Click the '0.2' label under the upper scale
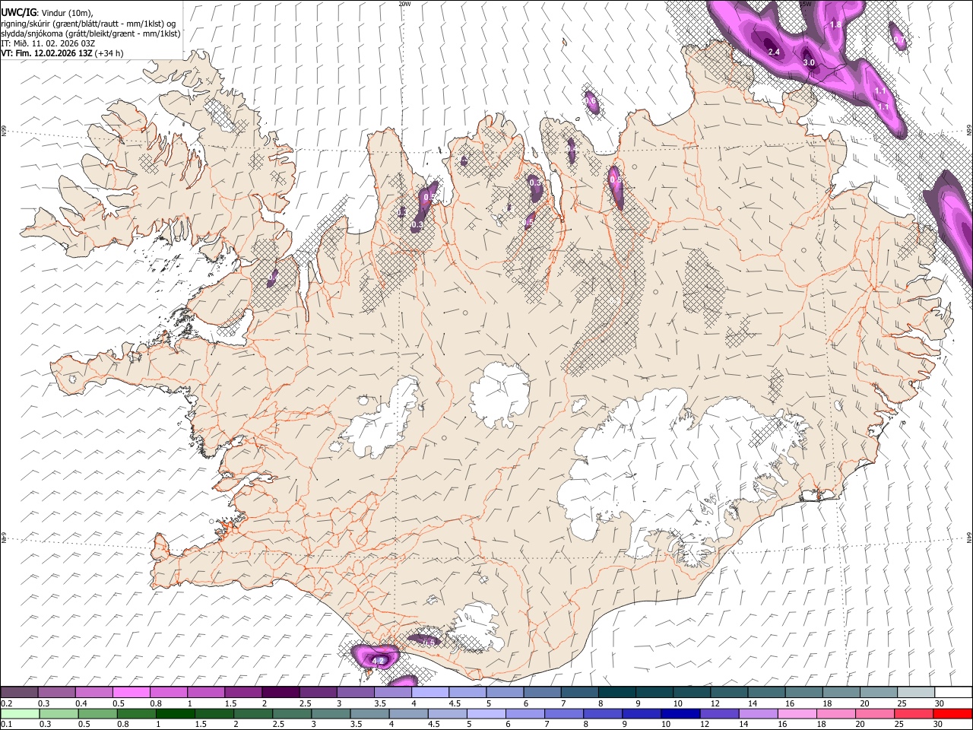 point(7,703)
